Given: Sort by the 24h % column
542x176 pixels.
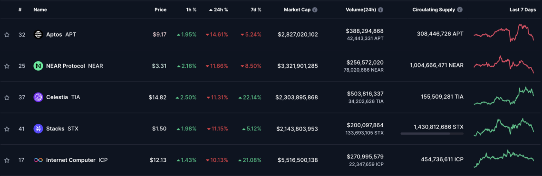Looking at the screenshot, I should (x=218, y=10).
